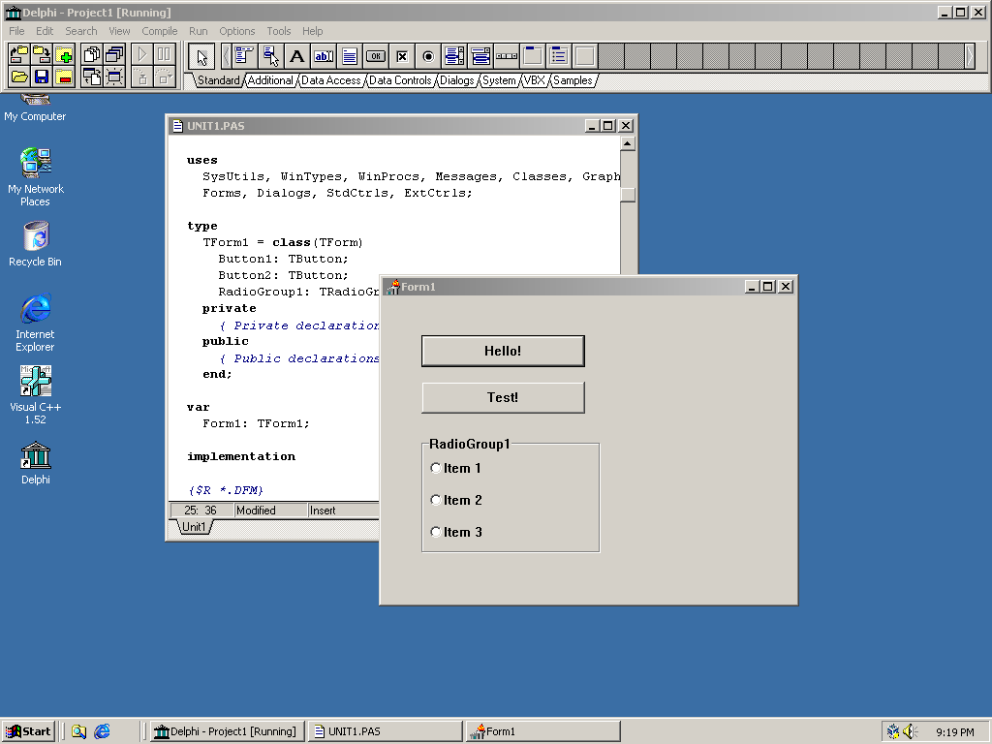The width and height of the screenshot is (992, 744).
Task: Select the Button component icon
Action: [x=376, y=56]
